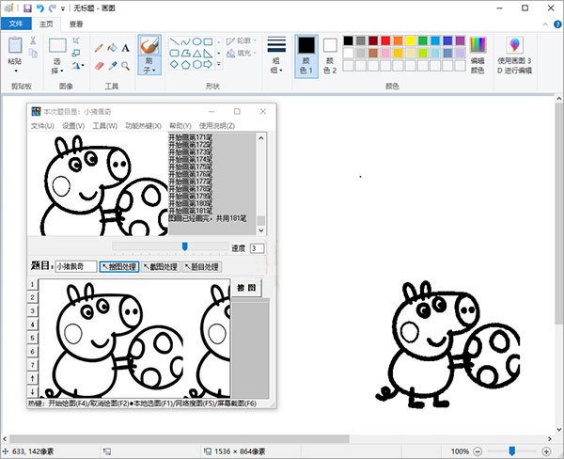The width and height of the screenshot is (564, 459).
Task: Select the Text tool (letter A)
Action: point(125,48)
